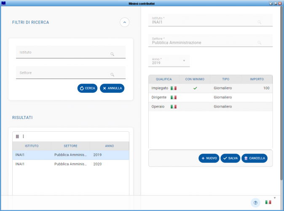Toggle Con Minimo cell for Operaio row

[x=195, y=107]
